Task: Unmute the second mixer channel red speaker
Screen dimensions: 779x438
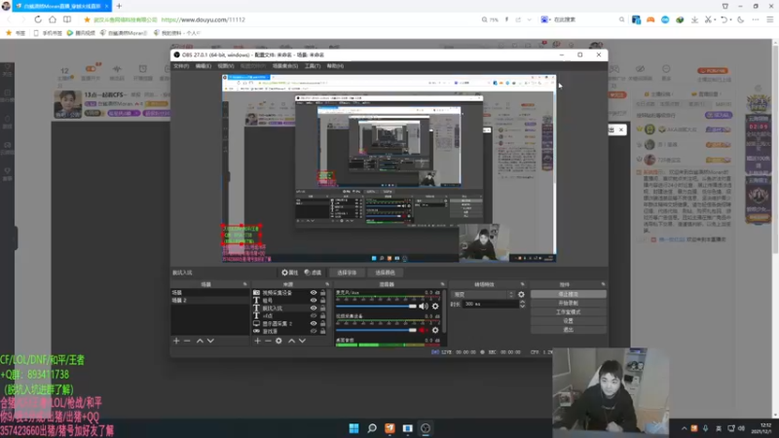Action: click(424, 330)
